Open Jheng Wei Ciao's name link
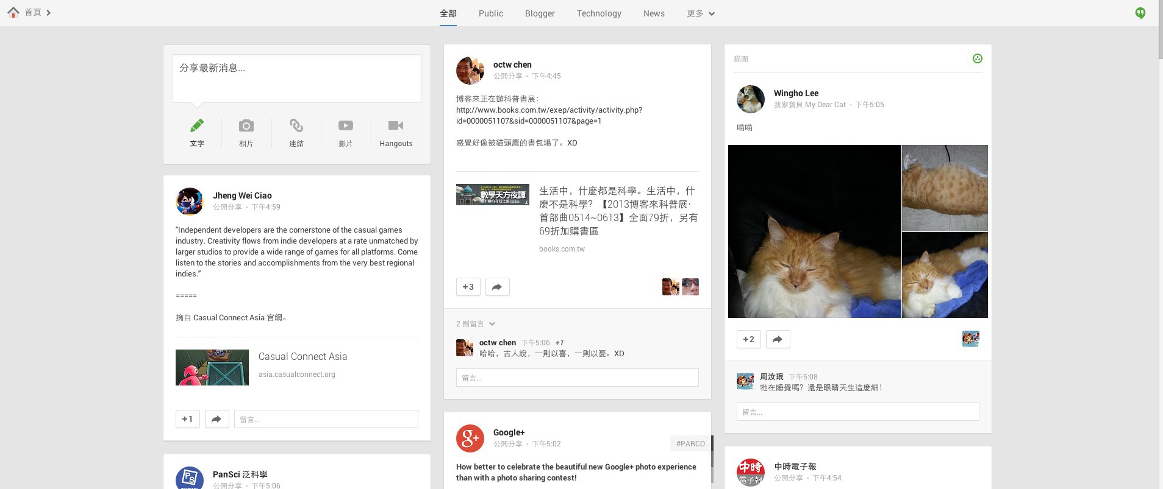 (242, 195)
